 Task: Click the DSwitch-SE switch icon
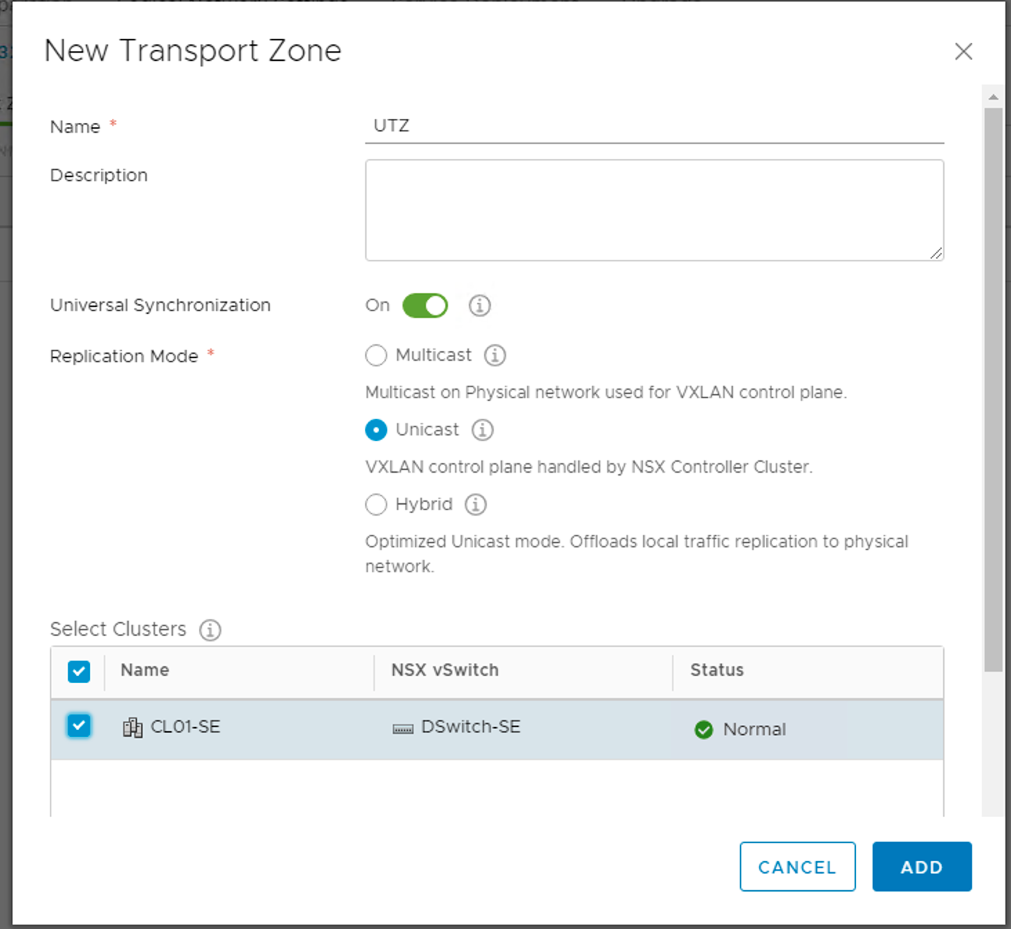click(402, 729)
